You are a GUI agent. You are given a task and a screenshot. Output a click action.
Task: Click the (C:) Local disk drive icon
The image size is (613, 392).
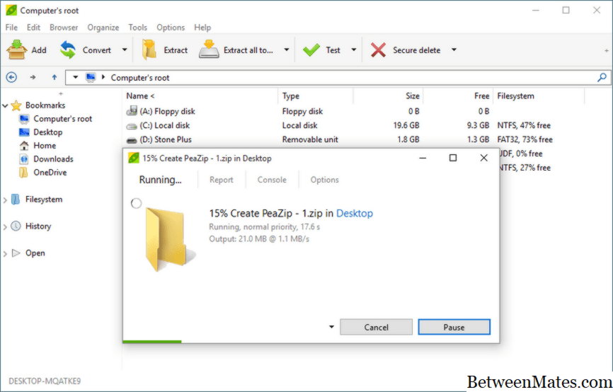tap(132, 126)
